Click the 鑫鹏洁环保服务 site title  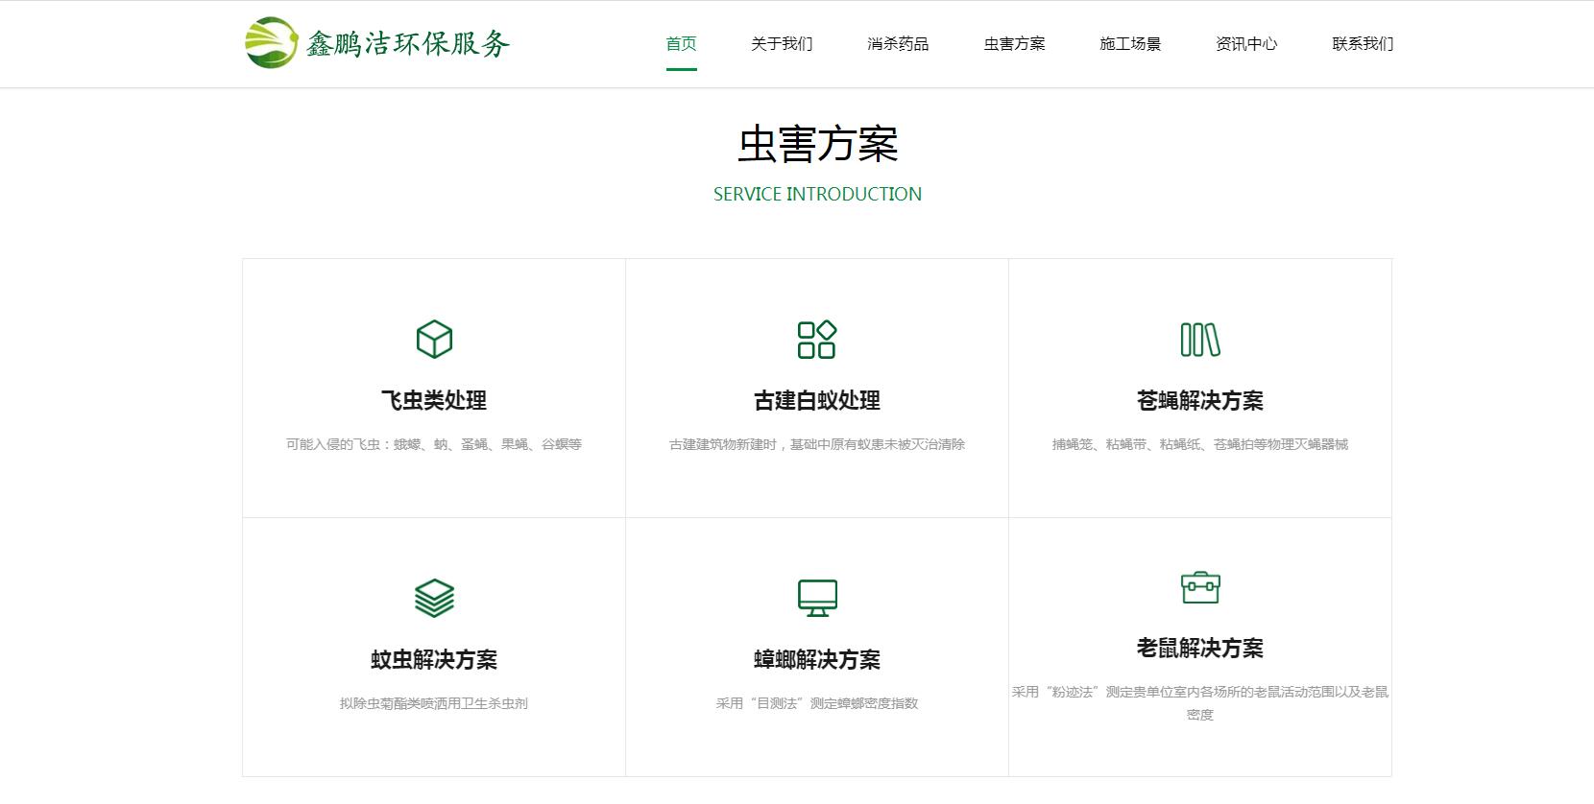[x=408, y=43]
